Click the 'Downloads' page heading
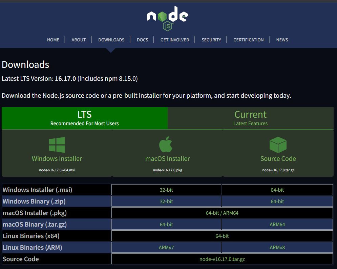Image resolution: width=337 pixels, height=269 pixels. point(25,64)
